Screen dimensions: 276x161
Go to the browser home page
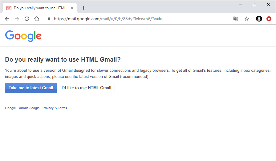(x=37, y=19)
